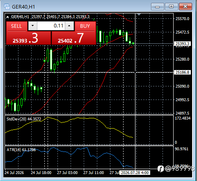The width and height of the screenshot is (197, 181).
Task: Click the 24 Jul 2026 time axis label
Action: tap(14, 173)
